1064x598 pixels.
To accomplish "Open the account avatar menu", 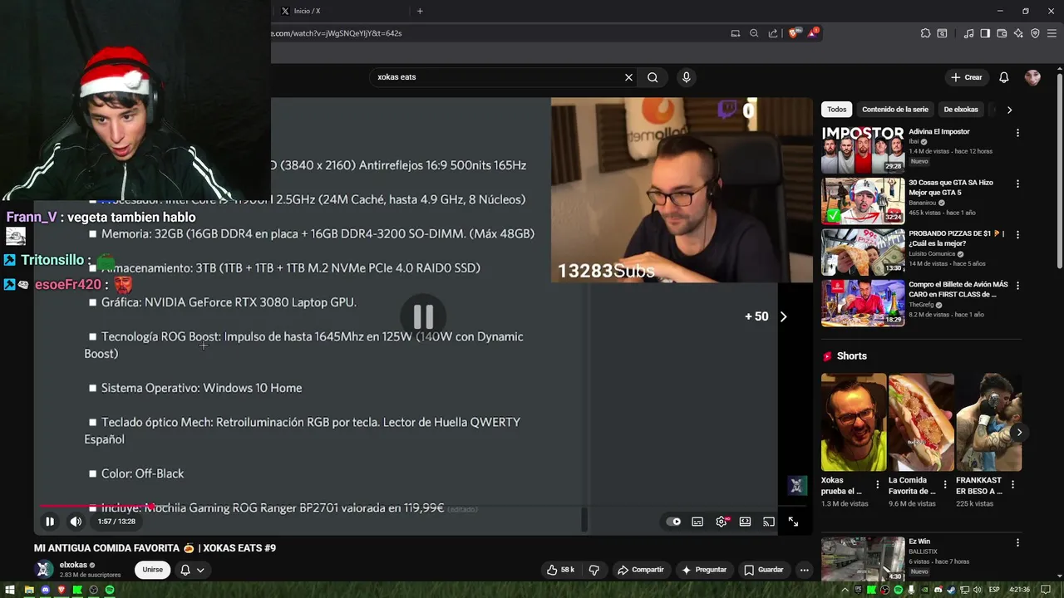I will coord(1032,77).
